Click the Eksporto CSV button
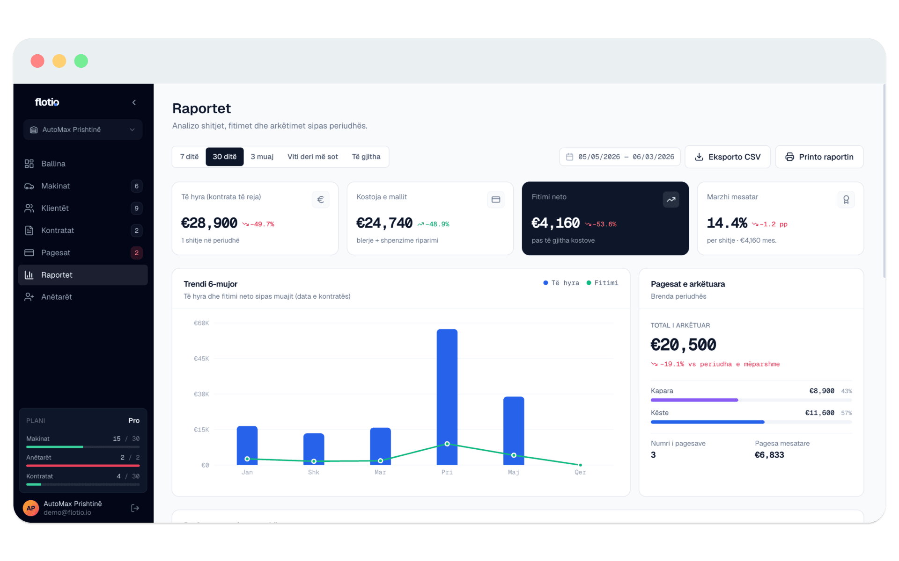Image resolution: width=899 pixels, height=561 pixels. (x=728, y=157)
